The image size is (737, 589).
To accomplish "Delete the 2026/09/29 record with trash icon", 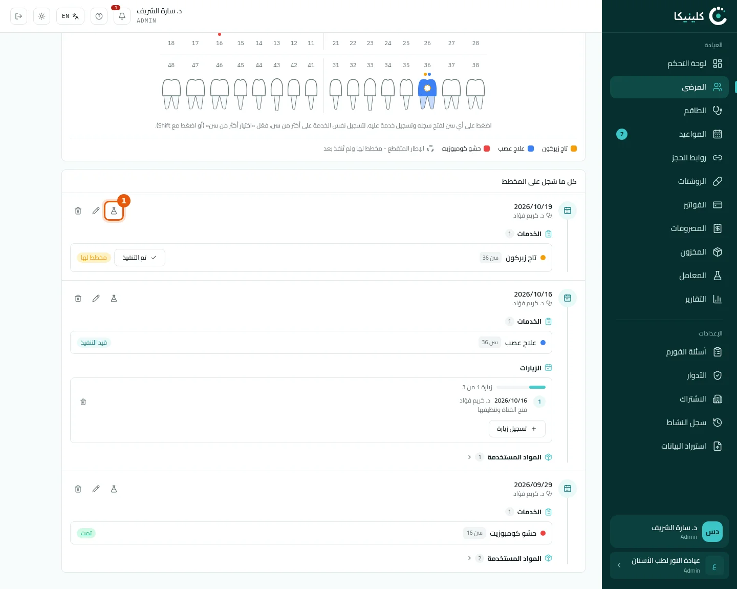I will coord(78,489).
